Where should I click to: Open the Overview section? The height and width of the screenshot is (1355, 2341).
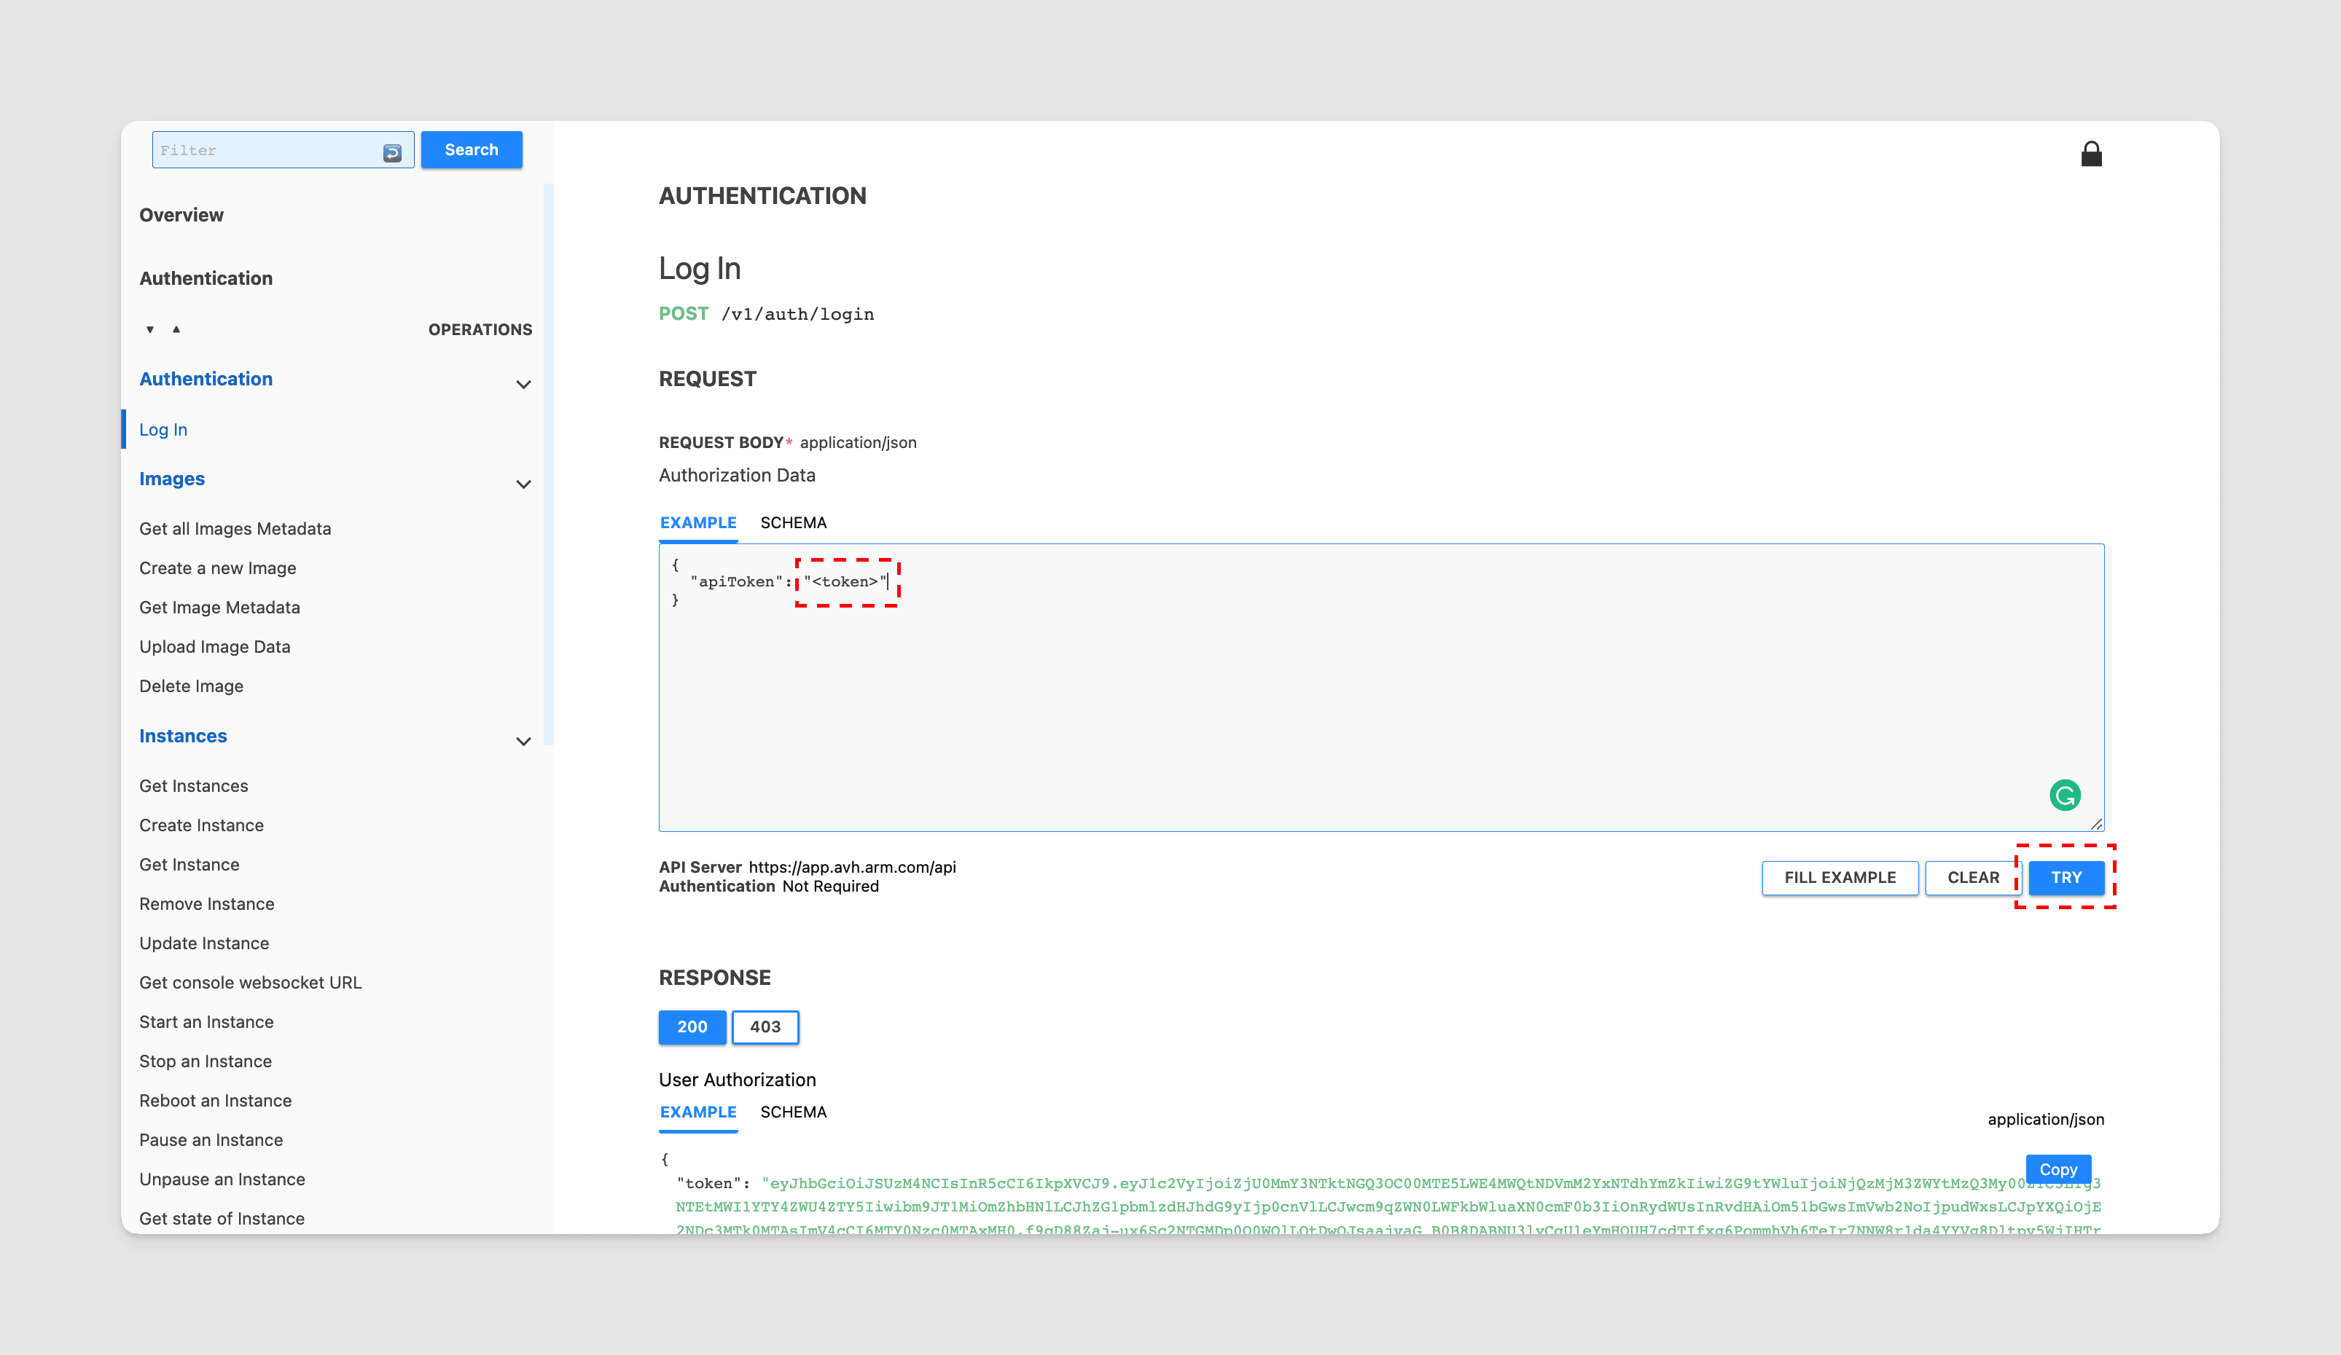click(181, 214)
